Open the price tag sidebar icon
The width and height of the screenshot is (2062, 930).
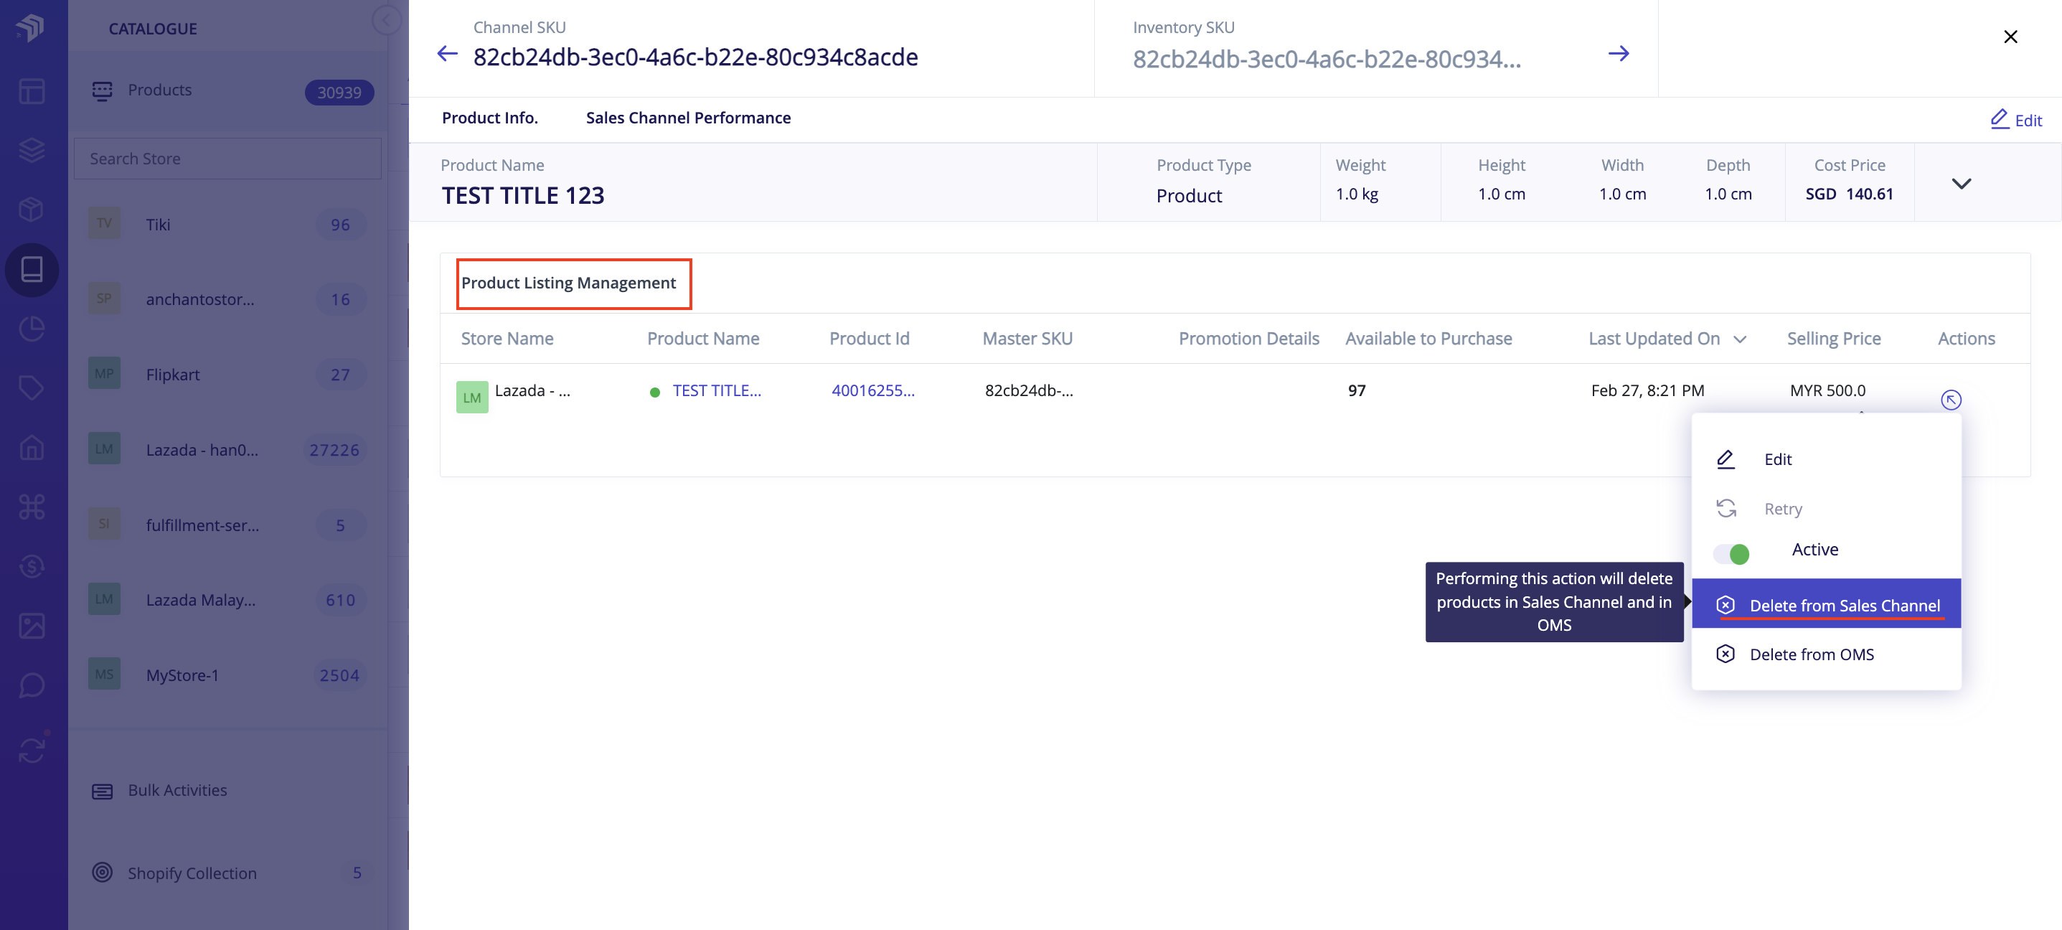32,388
